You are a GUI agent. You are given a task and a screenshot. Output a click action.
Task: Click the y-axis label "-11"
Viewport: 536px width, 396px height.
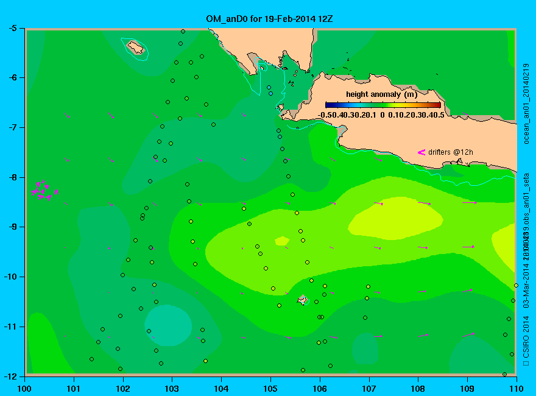[x=10, y=327]
